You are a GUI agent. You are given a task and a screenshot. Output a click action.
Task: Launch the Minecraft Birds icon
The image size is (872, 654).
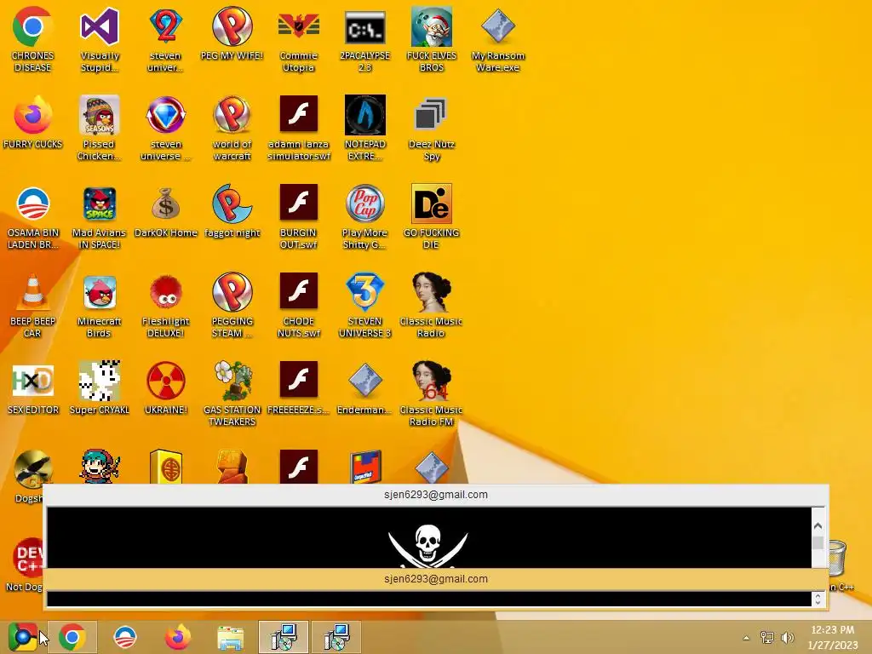99,292
